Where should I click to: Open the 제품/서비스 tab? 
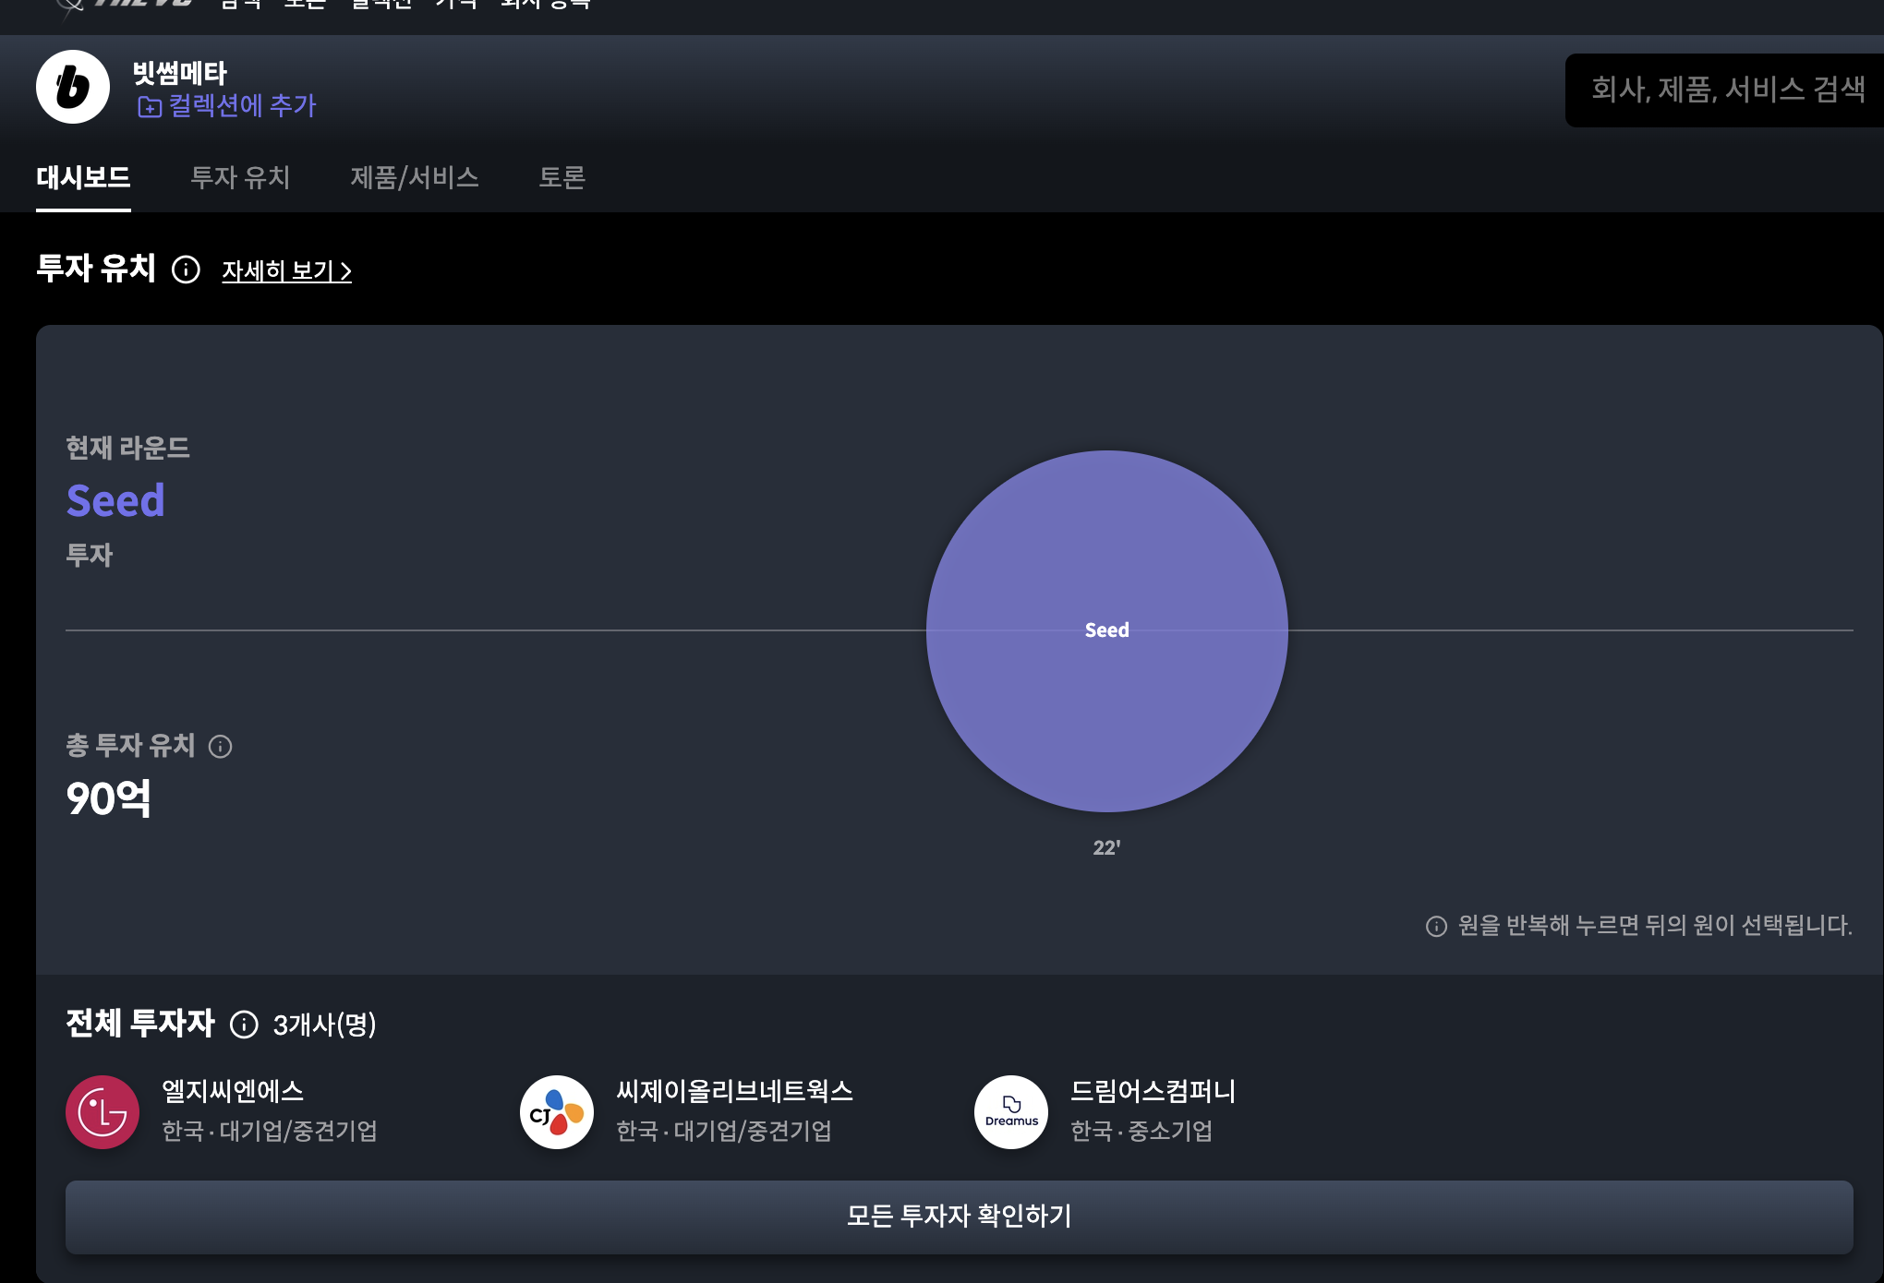click(415, 177)
